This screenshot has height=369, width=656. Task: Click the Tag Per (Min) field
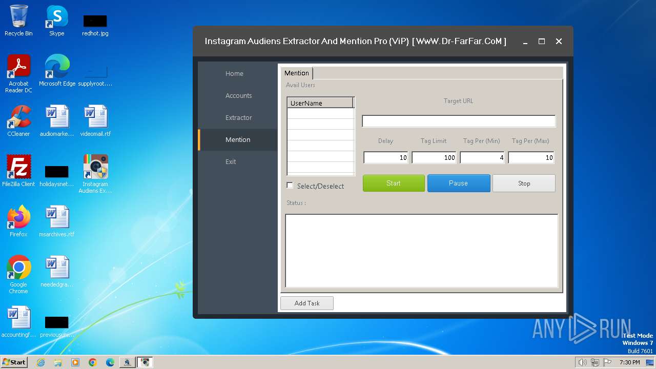482,157
